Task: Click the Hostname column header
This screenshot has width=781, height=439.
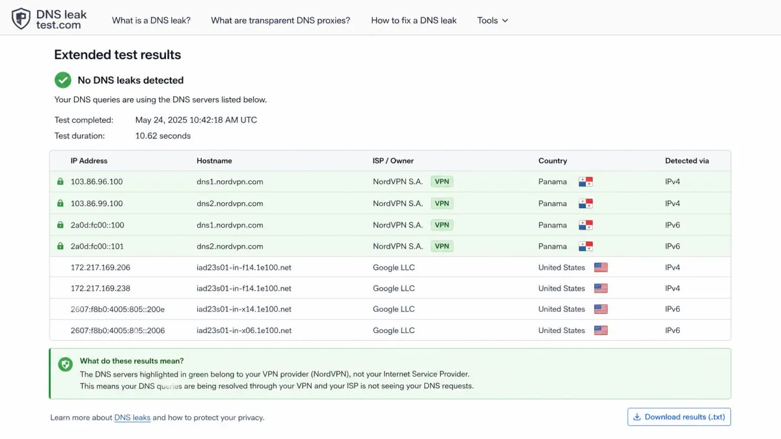Action: [x=214, y=161]
